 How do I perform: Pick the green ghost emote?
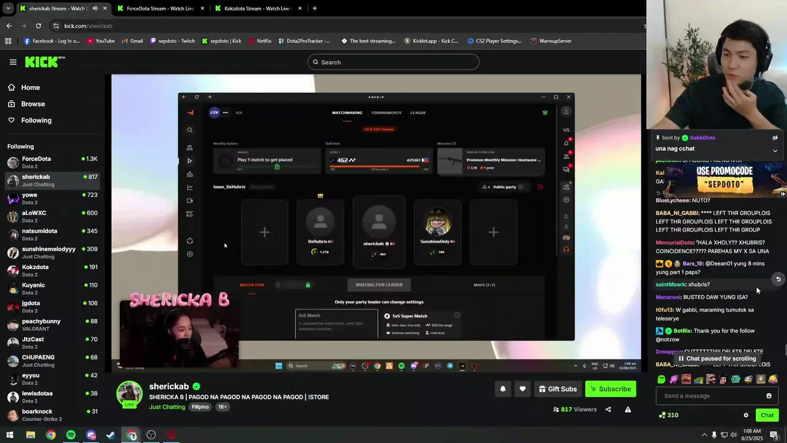(x=661, y=380)
